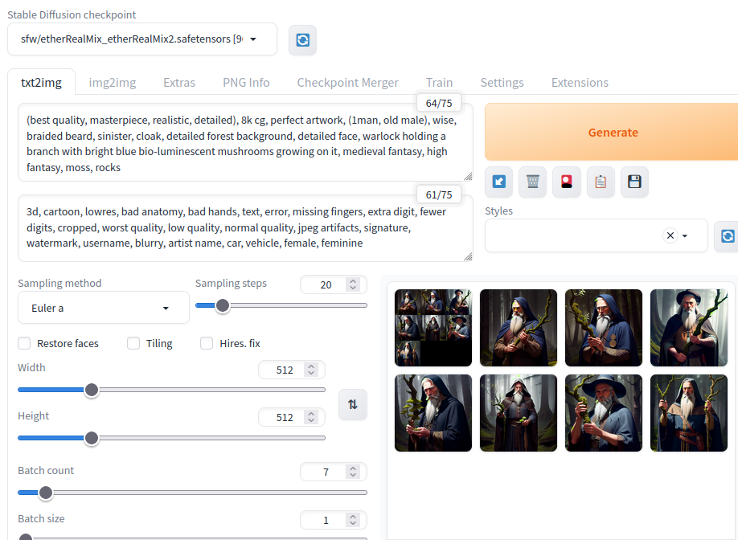This screenshot has height=540, width=738.
Task: Enable the Tiling checkbox
Action: pyautogui.click(x=133, y=343)
